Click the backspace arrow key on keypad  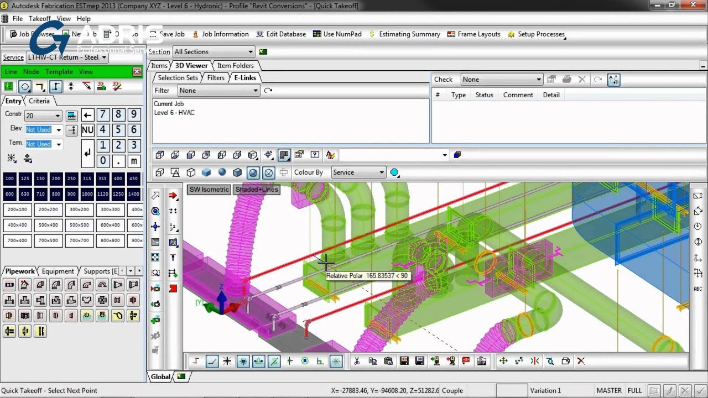click(87, 115)
